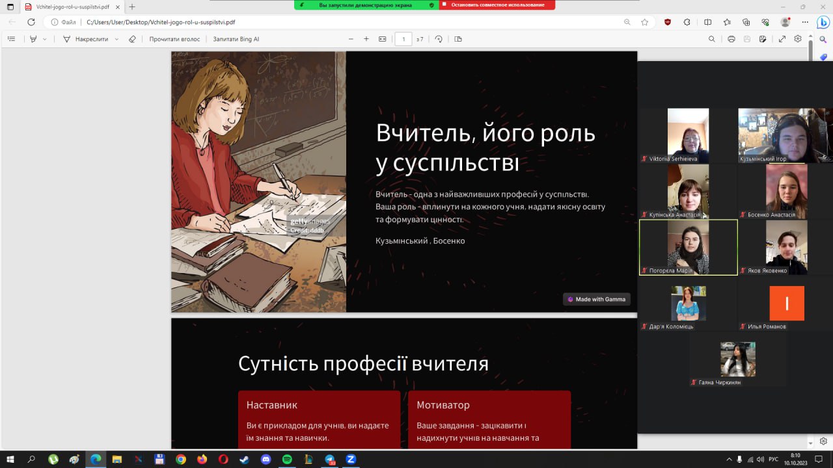833x468 pixels.
Task: Open Edge profile avatar
Action: [x=785, y=22]
